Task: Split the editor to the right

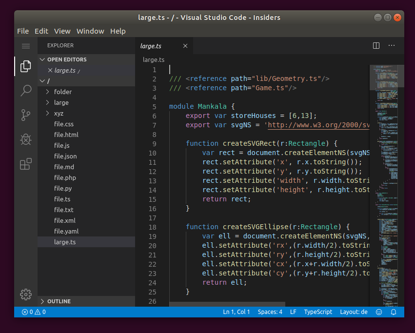Action: coord(376,45)
